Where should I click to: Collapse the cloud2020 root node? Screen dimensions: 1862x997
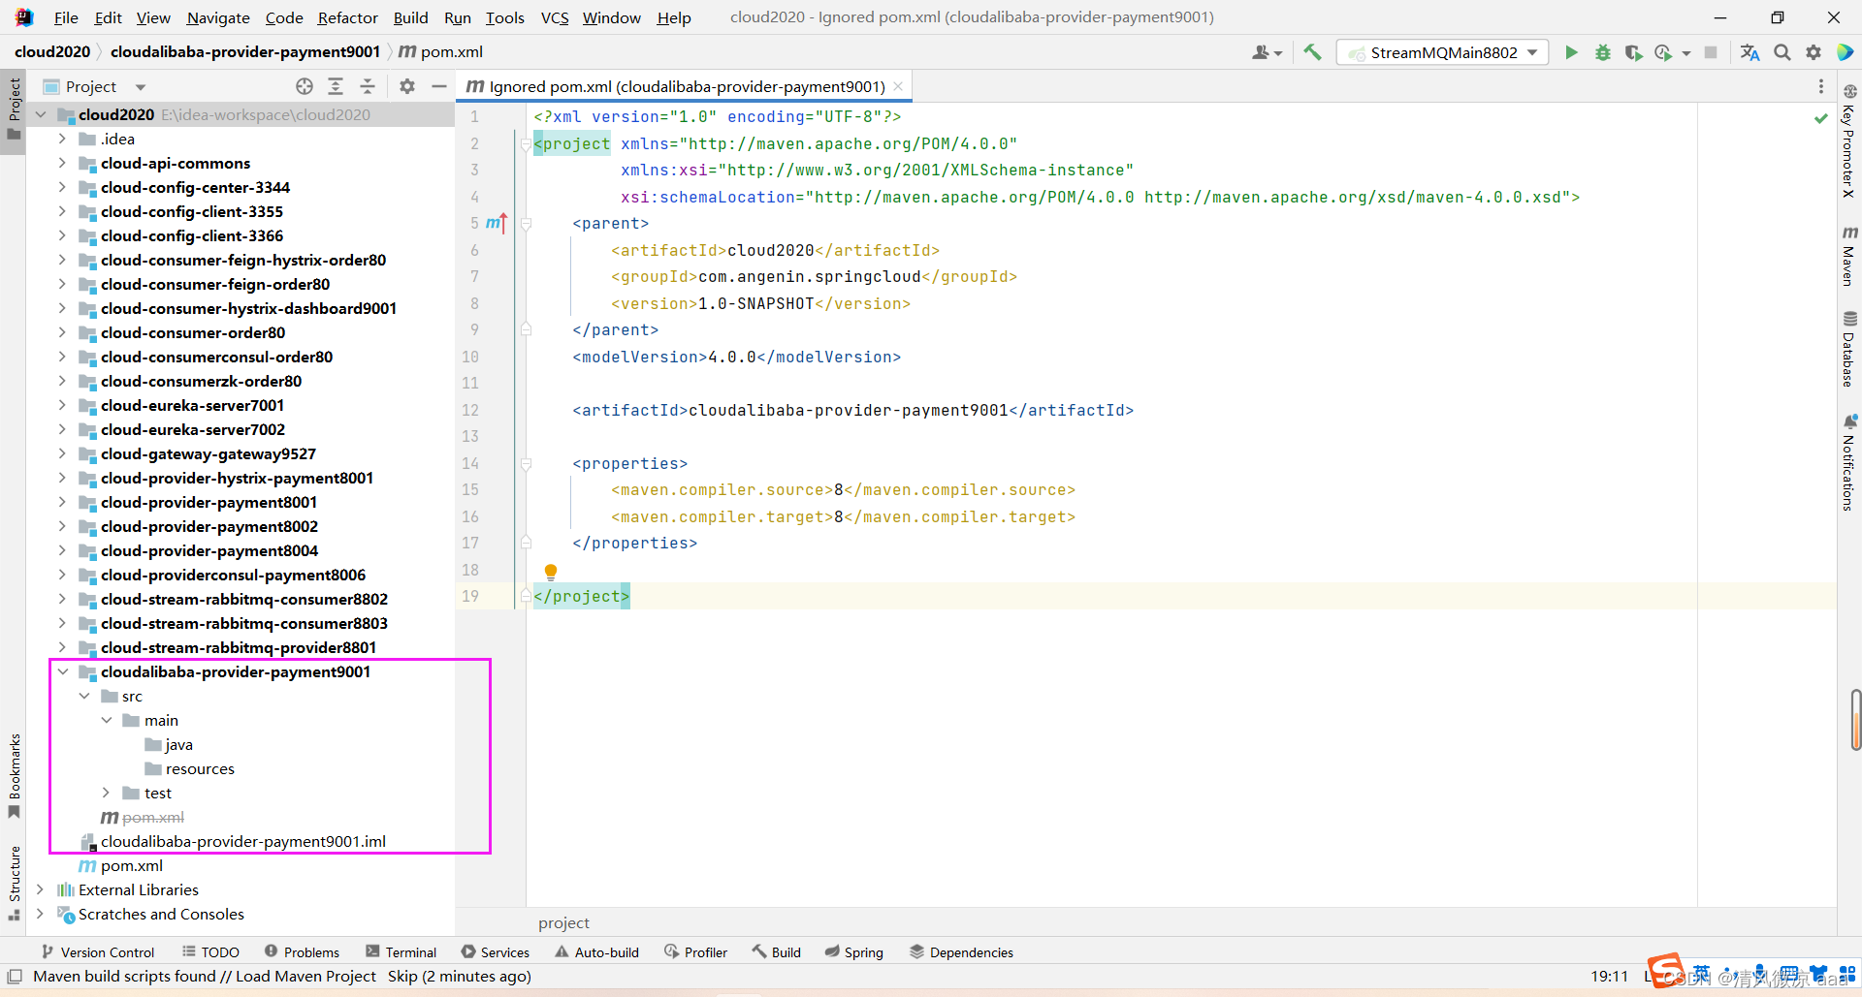tap(41, 114)
